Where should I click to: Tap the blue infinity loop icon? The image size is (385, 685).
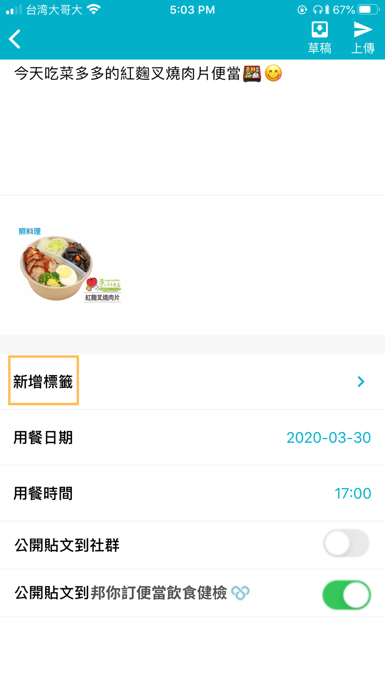(x=240, y=593)
